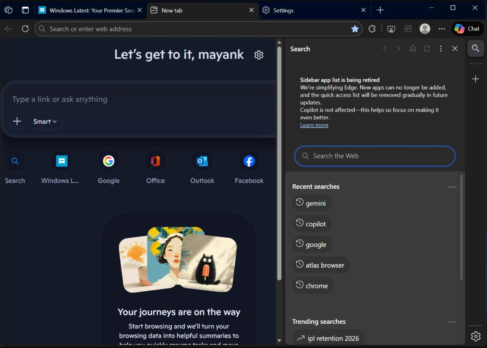Open sidebar link in new tab

[x=427, y=49]
